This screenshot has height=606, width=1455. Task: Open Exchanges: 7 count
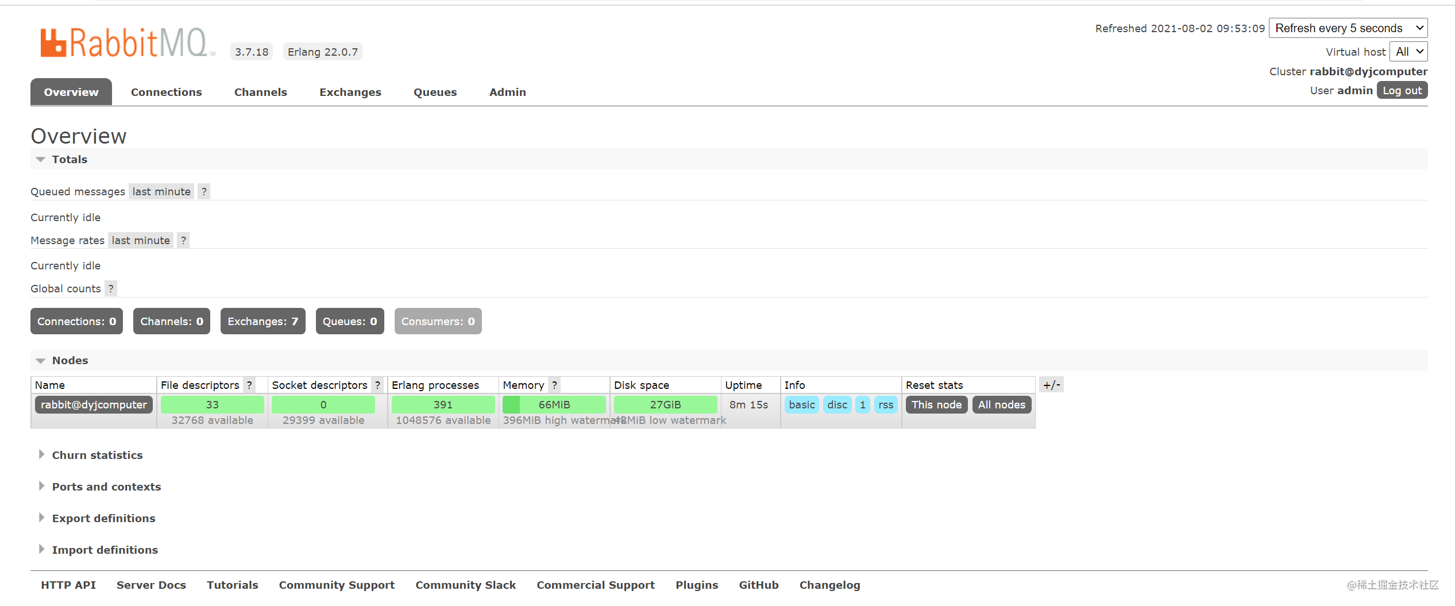[x=263, y=321]
